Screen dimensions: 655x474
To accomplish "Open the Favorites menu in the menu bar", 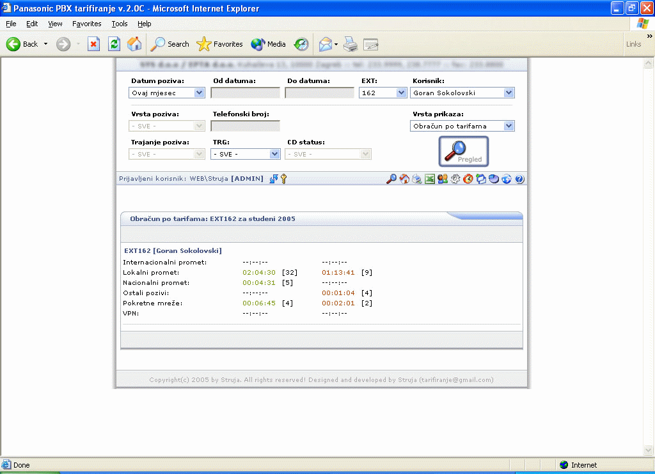I will pyautogui.click(x=86, y=24).
